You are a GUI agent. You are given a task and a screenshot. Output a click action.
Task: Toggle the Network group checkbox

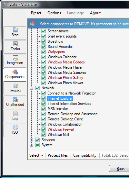[x=37, y=88]
